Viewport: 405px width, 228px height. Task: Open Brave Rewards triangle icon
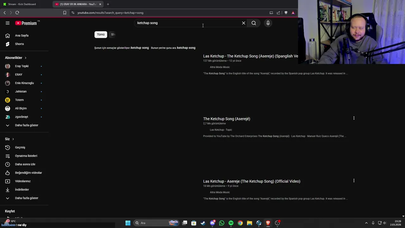coord(293,13)
